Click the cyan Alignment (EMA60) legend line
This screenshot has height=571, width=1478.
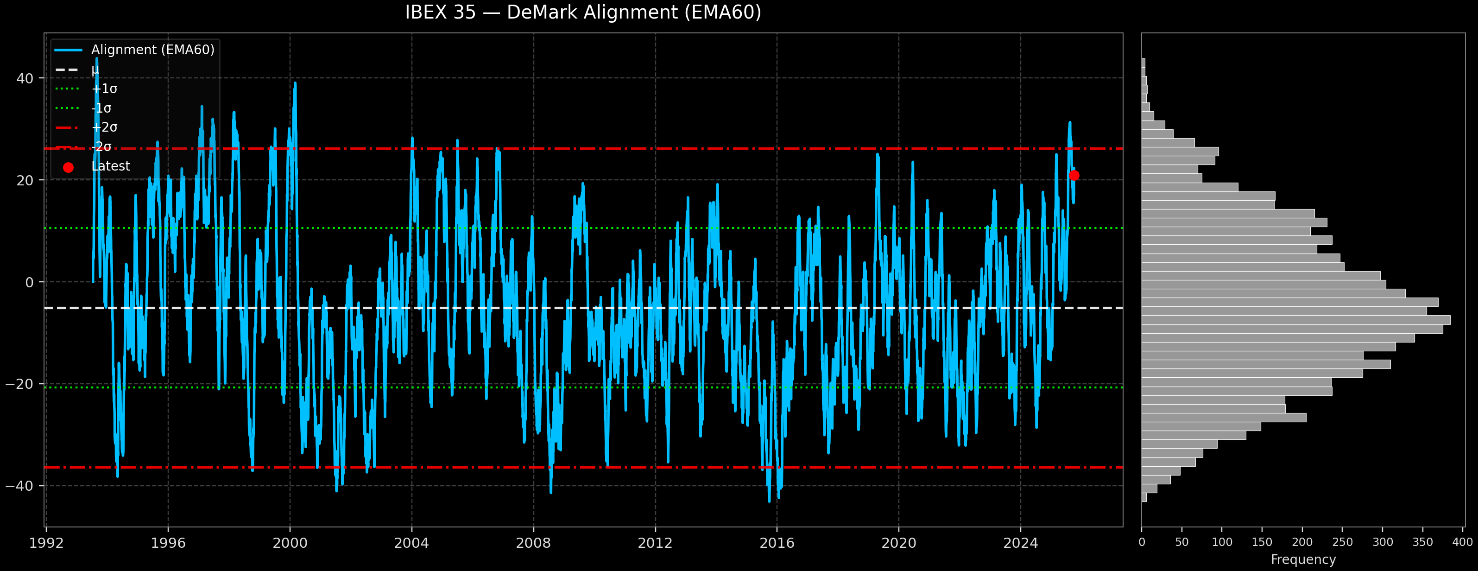coord(68,51)
